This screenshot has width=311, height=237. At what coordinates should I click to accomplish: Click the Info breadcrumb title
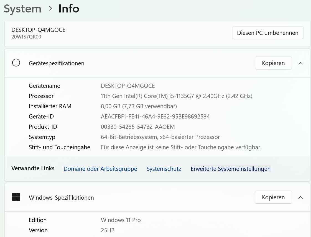(69, 9)
